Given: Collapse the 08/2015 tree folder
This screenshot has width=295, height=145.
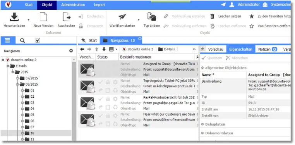Looking at the screenshot, I should pyautogui.click(x=18, y=85).
